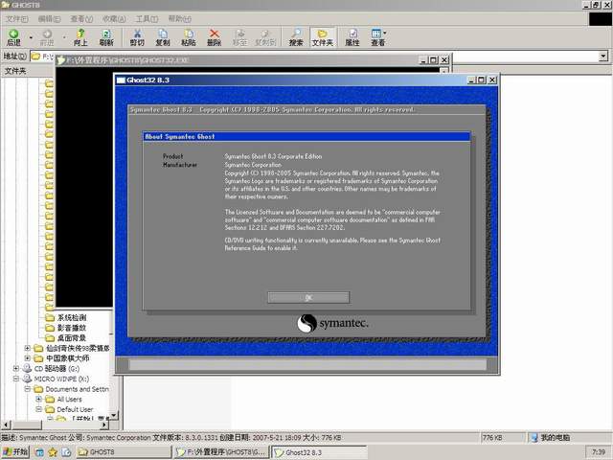Click the Delete (删除) toolbar icon
Image resolution: width=613 pixels, height=460 pixels.
point(214,37)
